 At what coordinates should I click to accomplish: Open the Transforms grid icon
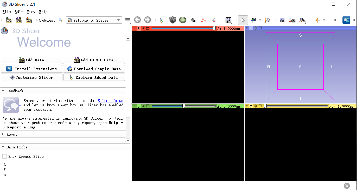193,20
